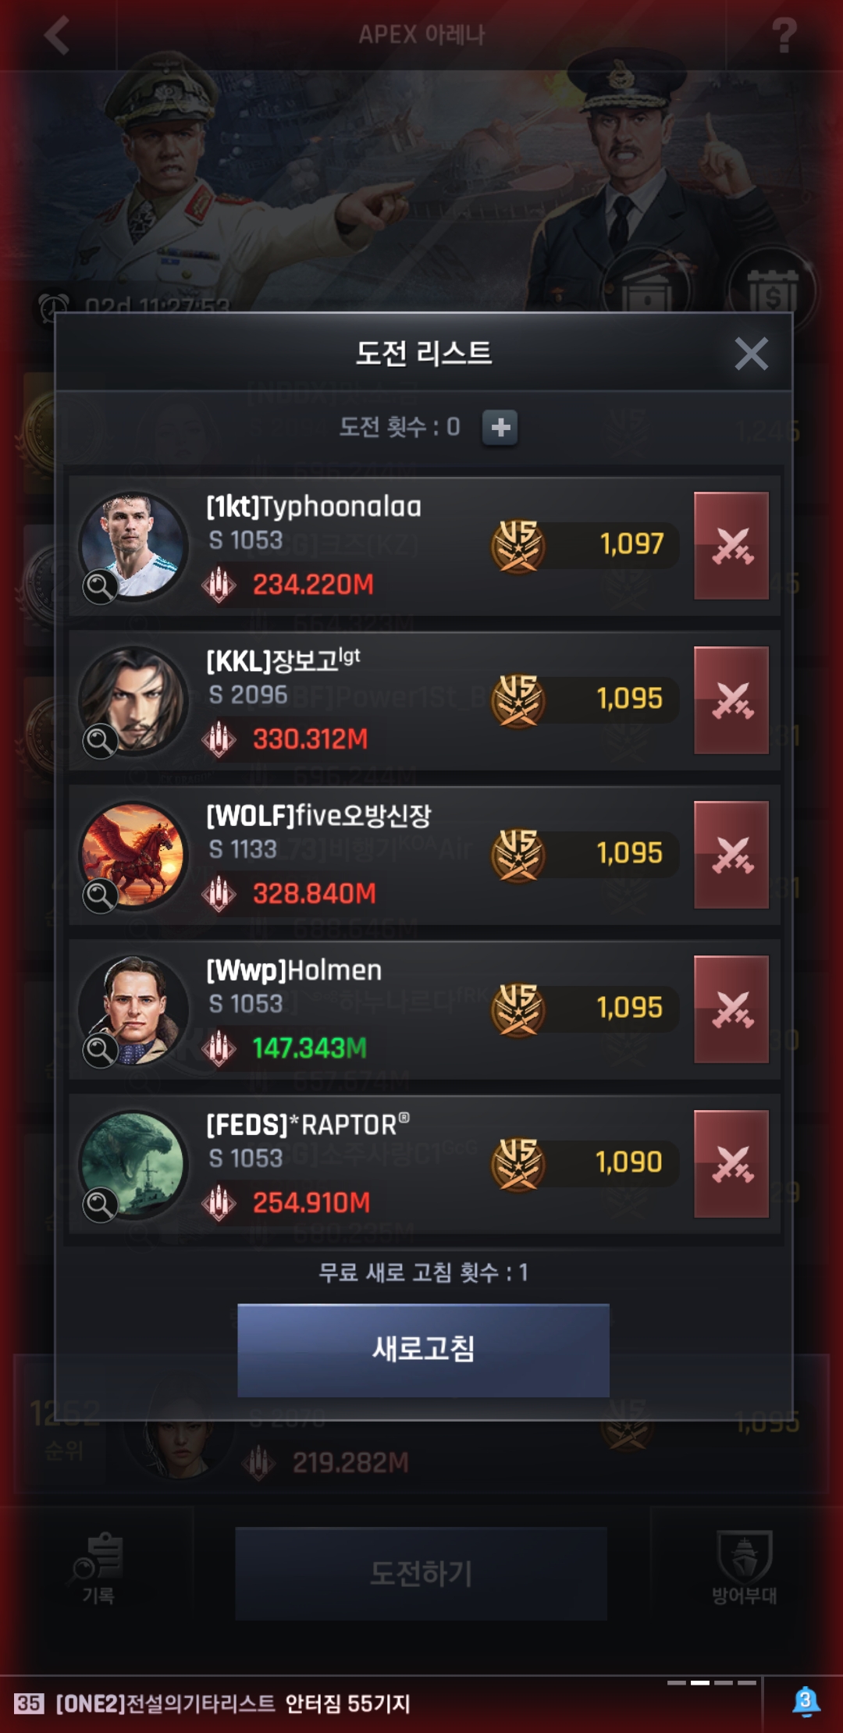
Task: Tap the dimmed 도전하기 button
Action: tap(421, 1574)
